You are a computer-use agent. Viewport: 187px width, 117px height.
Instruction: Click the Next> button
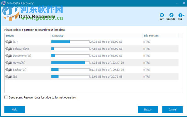tap(148, 110)
